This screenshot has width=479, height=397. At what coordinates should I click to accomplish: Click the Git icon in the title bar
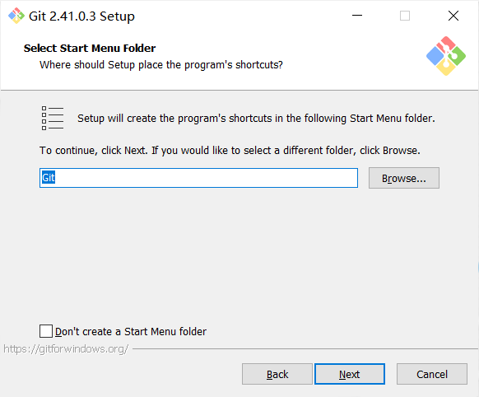16,16
